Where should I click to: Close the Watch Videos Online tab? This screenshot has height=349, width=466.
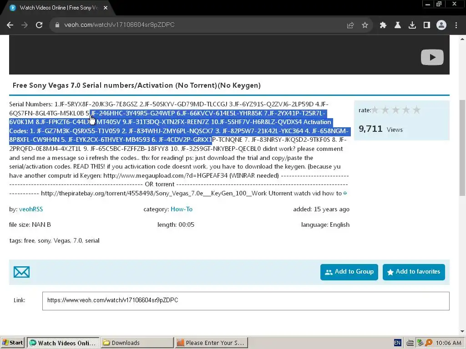pyautogui.click(x=106, y=8)
